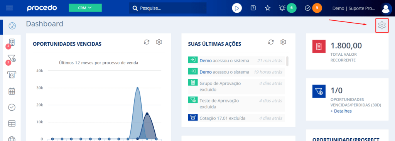Click the first Demo link in actions list
The image size is (395, 141).
206,60
